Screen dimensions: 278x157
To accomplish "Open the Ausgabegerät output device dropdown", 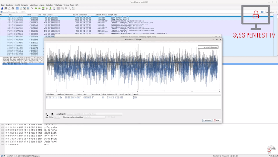I will 94,114.
